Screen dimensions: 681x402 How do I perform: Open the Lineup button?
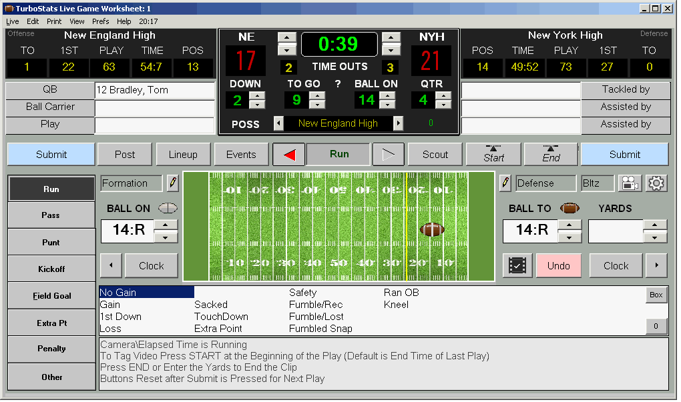coord(183,155)
